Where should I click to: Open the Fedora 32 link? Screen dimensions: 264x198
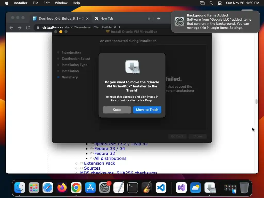[105, 153]
